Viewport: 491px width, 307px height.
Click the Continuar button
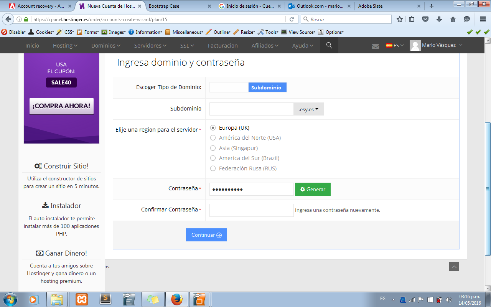(x=206, y=235)
